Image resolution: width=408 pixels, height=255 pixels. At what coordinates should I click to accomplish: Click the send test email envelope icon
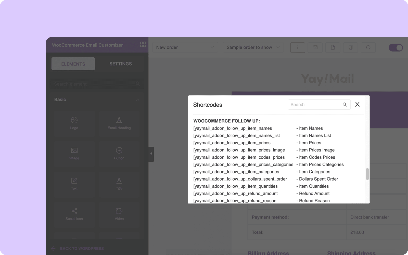click(315, 47)
